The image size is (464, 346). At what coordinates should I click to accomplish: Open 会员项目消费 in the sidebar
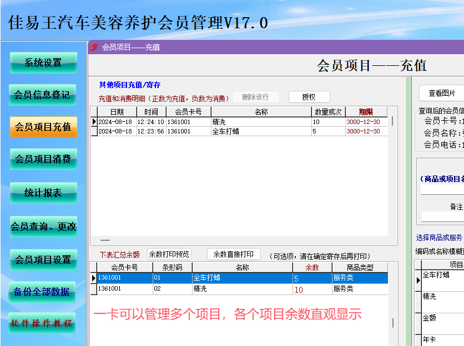(x=43, y=159)
